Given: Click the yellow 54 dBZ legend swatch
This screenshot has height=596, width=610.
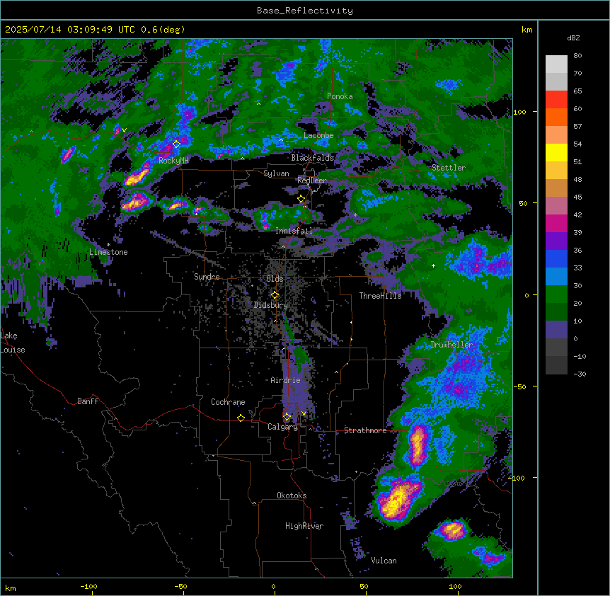Looking at the screenshot, I should pos(556,153).
